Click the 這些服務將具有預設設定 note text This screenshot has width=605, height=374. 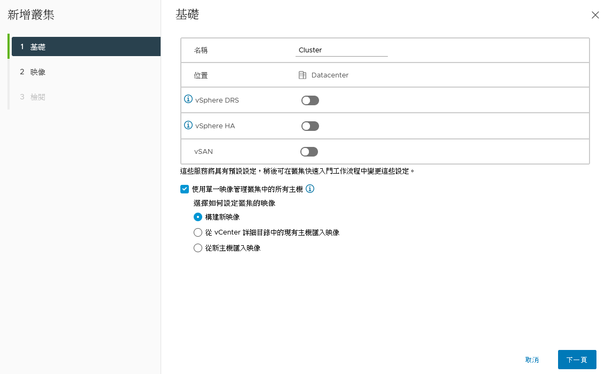coord(297,171)
